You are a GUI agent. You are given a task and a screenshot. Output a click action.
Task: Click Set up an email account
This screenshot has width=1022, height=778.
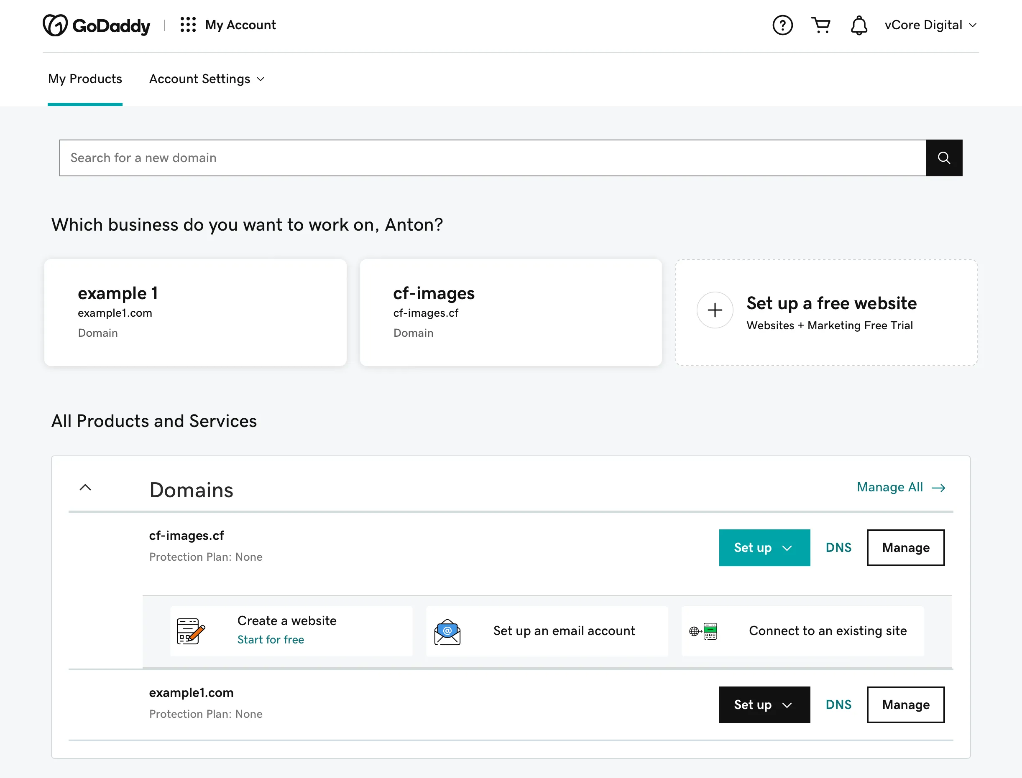[x=547, y=631]
